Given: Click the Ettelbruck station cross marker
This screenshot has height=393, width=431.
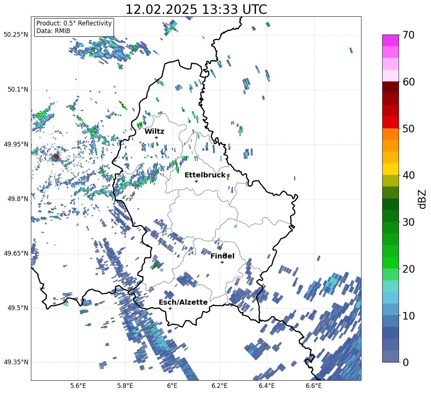Looking at the screenshot, I should 196,181.
